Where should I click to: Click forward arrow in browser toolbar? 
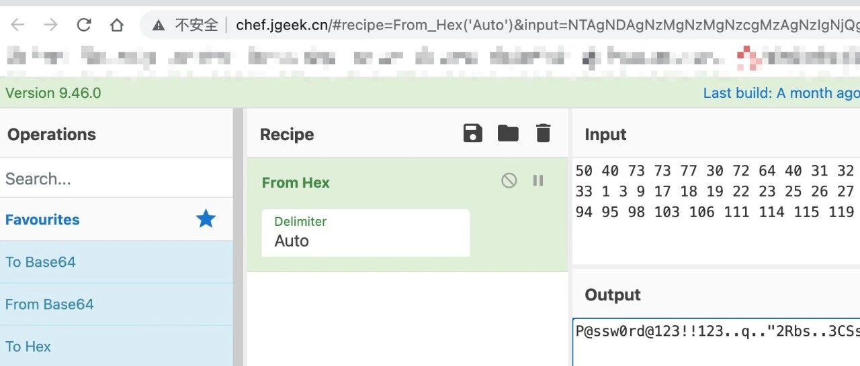pyautogui.click(x=50, y=25)
